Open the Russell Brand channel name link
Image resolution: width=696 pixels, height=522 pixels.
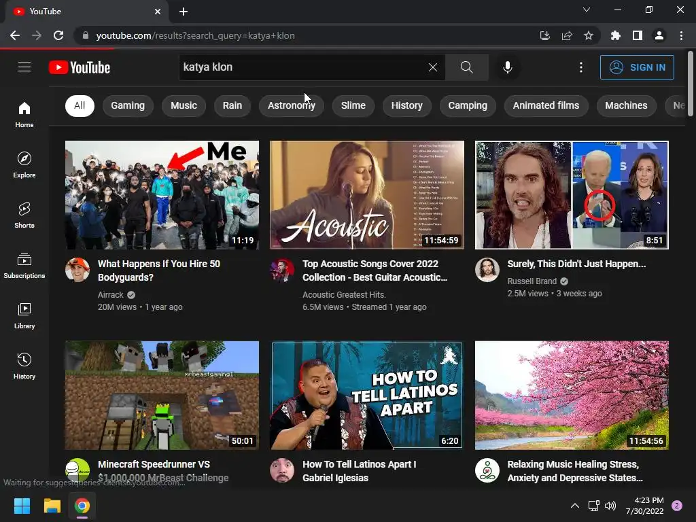point(532,281)
